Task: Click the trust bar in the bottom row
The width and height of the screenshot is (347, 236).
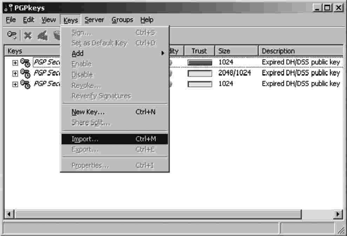Action: (200, 84)
